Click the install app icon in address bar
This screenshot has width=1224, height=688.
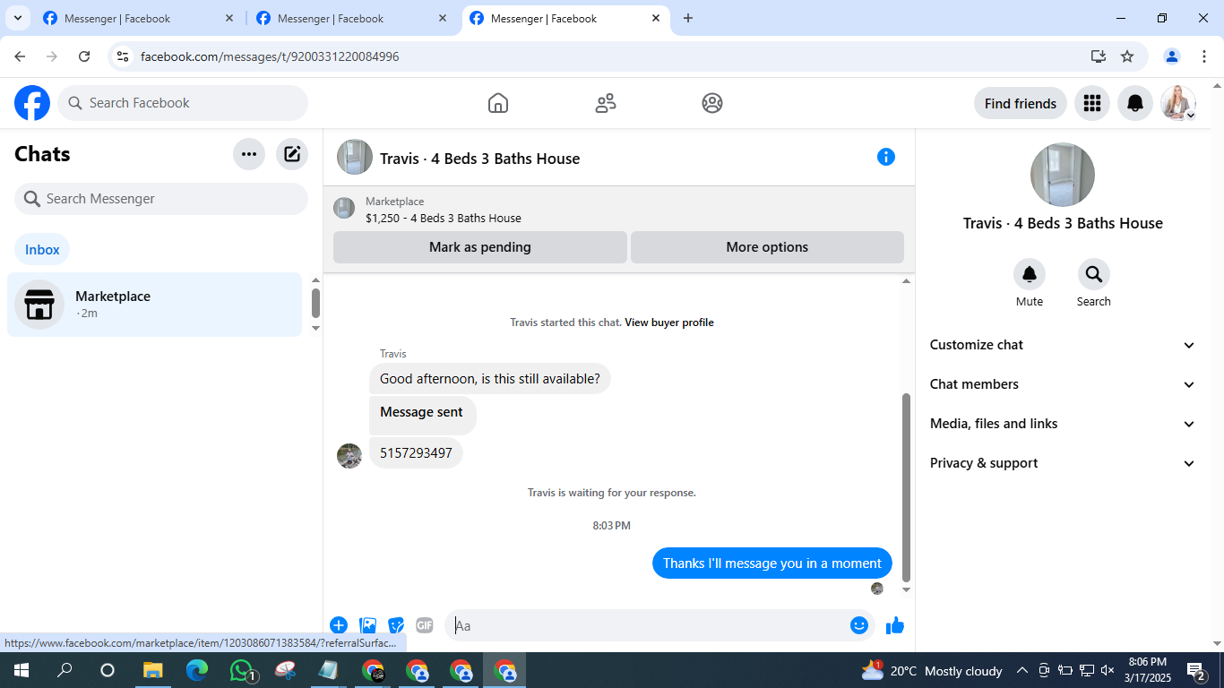pos(1099,56)
